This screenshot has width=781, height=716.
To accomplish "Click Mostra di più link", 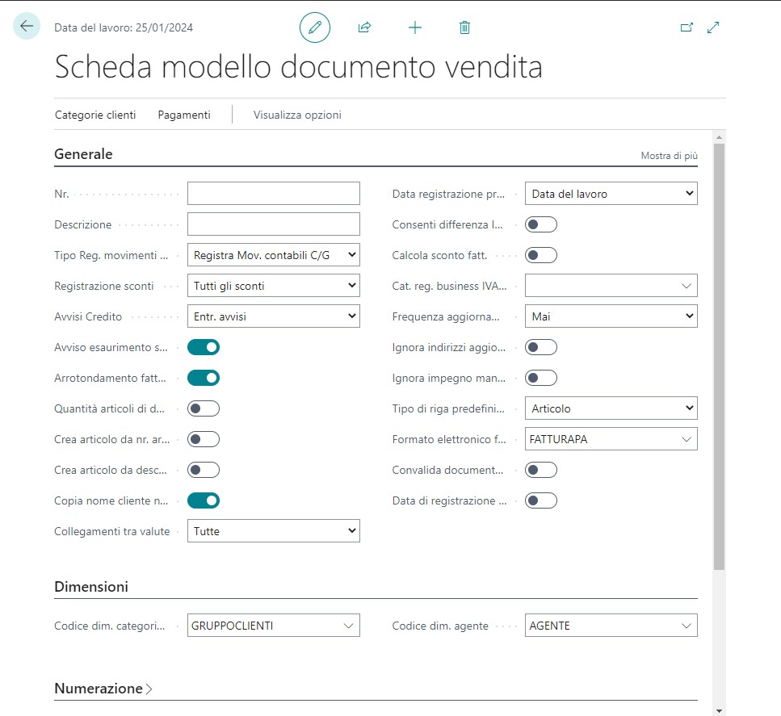I will (669, 156).
